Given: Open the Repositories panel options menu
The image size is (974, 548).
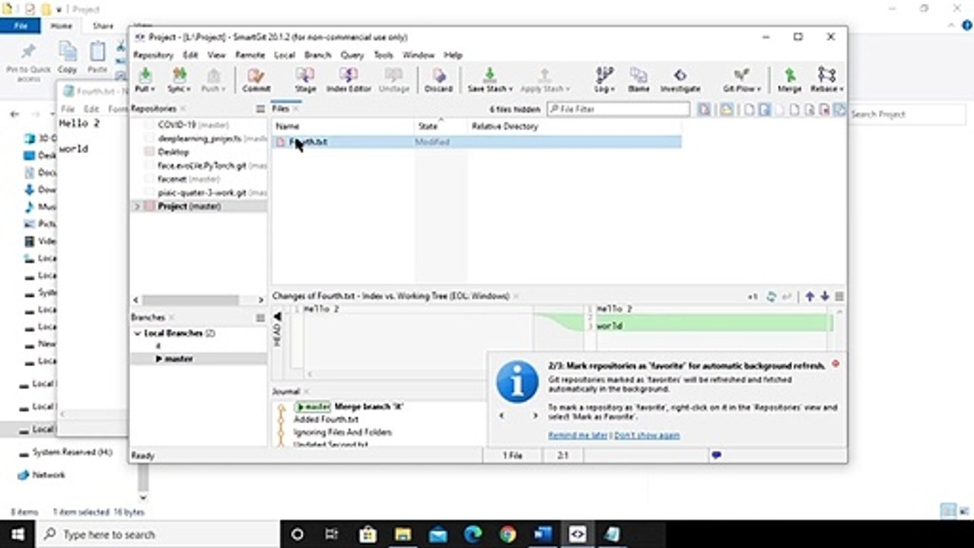Looking at the screenshot, I should pos(260,109).
